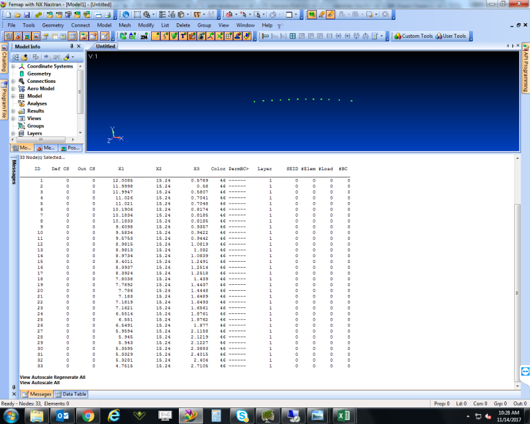This screenshot has width=530, height=424.
Task: Click the green surface entity display icon
Action: coord(174,36)
